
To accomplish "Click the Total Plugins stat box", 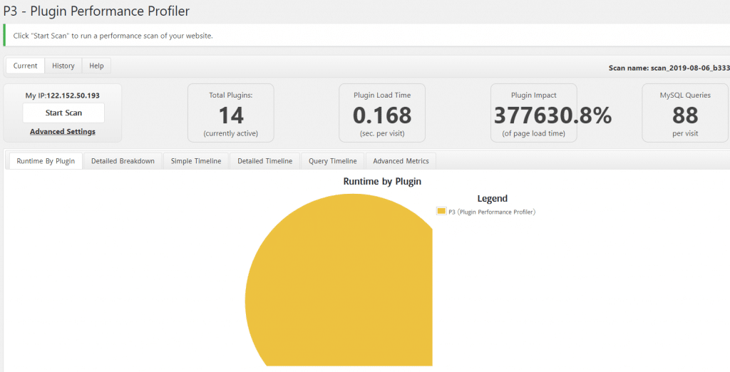I will (x=231, y=113).
